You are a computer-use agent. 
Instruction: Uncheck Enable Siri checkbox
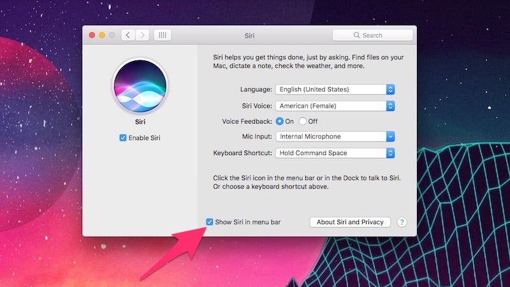122,138
